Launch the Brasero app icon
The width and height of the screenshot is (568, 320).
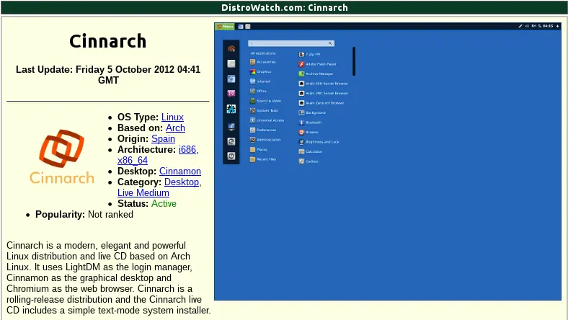[x=301, y=133]
